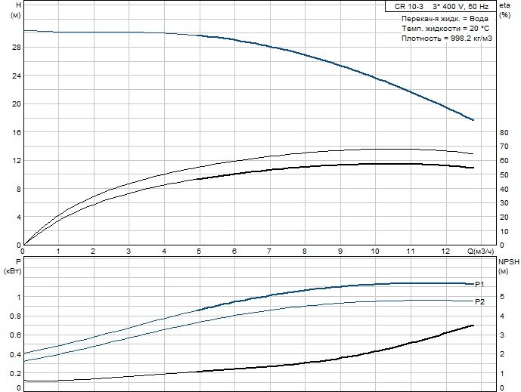This screenshot has height=392, width=521.
Task: Click the end point of the head curve
Action: coord(473,120)
